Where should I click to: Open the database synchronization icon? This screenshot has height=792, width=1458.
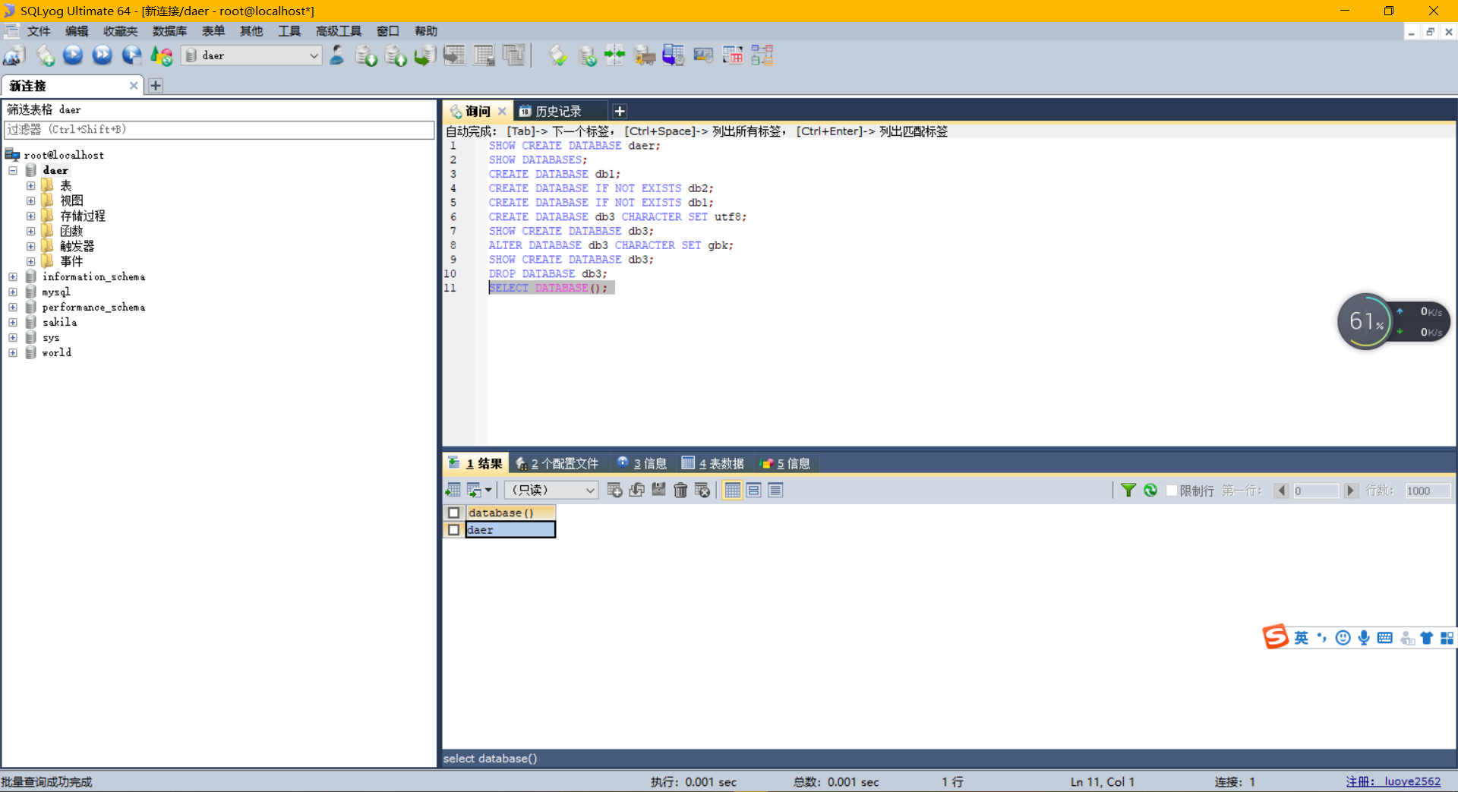tap(587, 55)
